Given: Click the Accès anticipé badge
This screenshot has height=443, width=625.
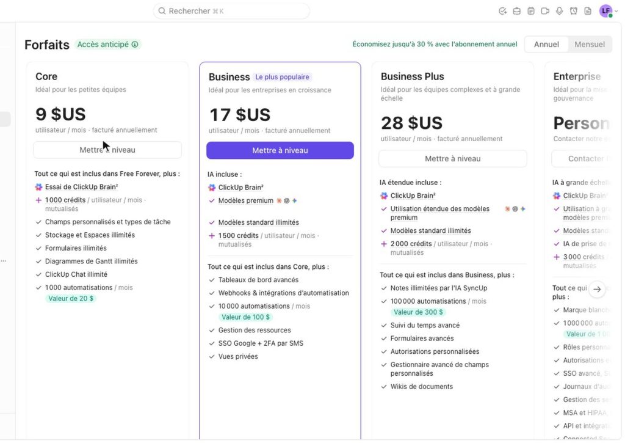Looking at the screenshot, I should pos(107,44).
